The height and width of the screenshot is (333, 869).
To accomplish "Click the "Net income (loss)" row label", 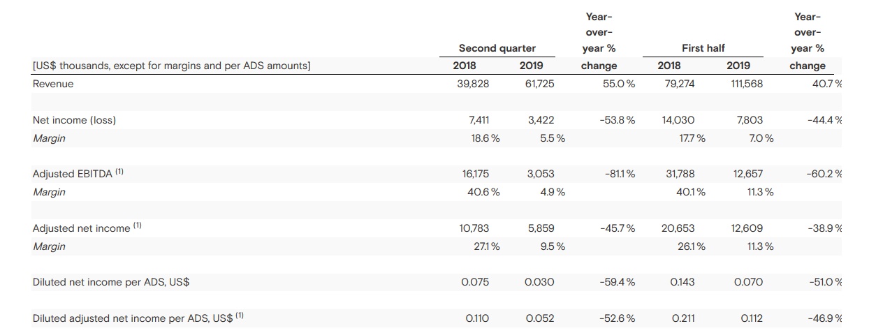I will 75,120.
